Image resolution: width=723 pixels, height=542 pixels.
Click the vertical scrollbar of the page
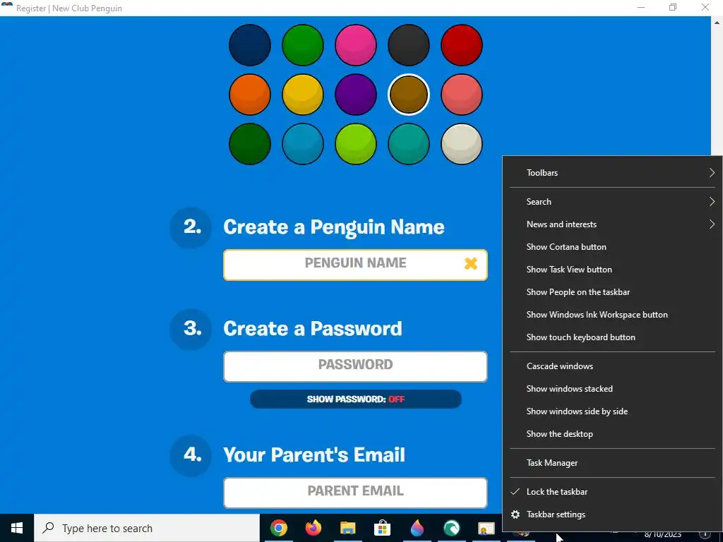click(717, 85)
